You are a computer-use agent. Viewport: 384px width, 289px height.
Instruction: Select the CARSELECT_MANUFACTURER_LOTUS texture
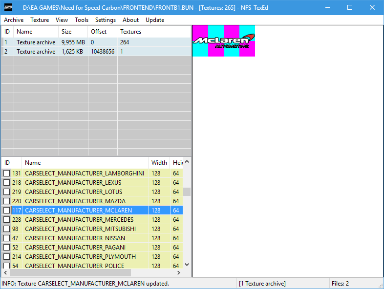coord(73,192)
